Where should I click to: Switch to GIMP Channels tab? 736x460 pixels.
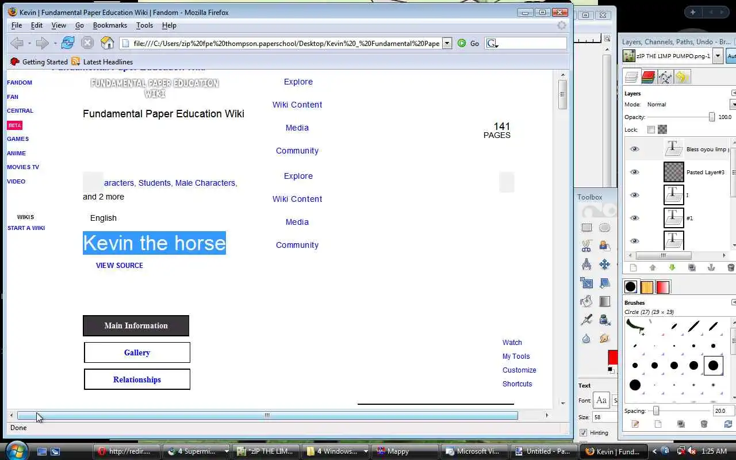pyautogui.click(x=648, y=77)
